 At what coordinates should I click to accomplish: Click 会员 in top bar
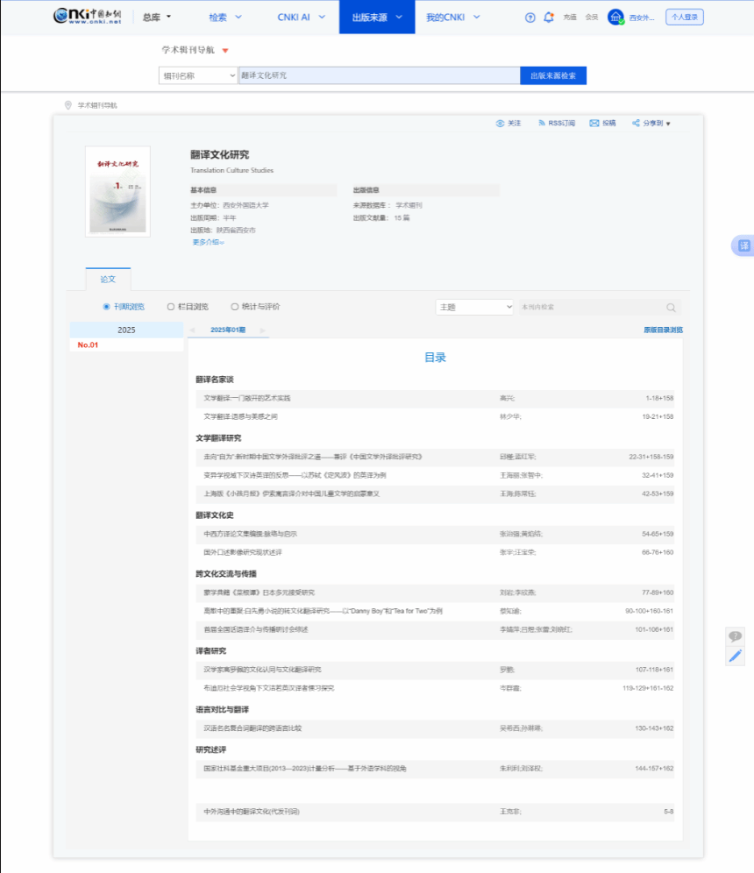[x=592, y=18]
